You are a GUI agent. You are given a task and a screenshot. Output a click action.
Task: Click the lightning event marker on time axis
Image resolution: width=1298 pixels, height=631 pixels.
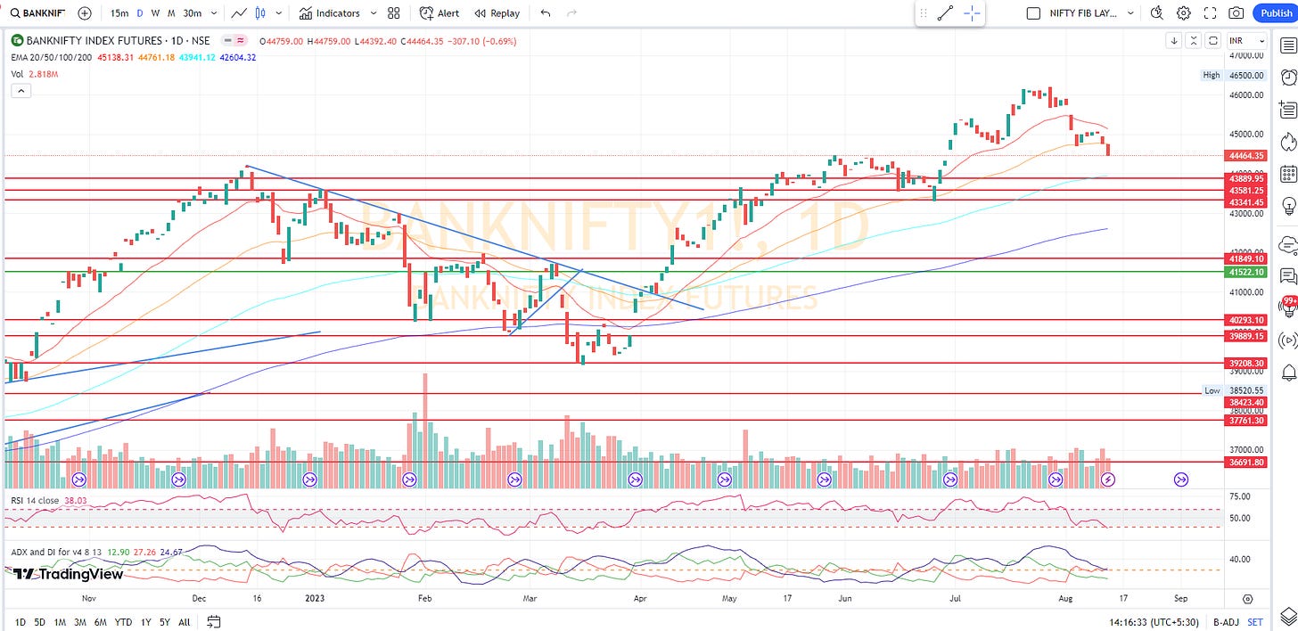click(1108, 479)
